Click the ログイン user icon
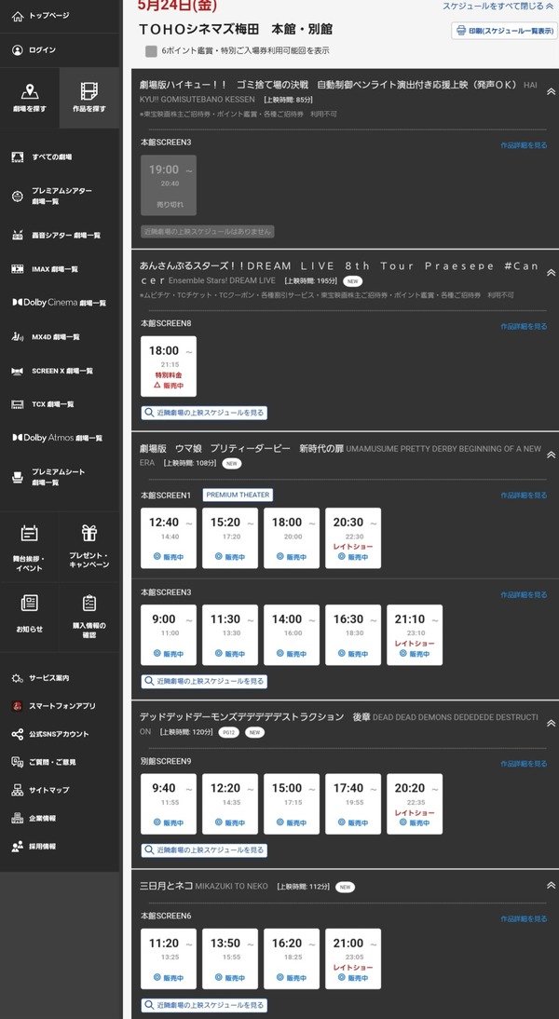The width and height of the screenshot is (559, 1019). click(x=18, y=50)
